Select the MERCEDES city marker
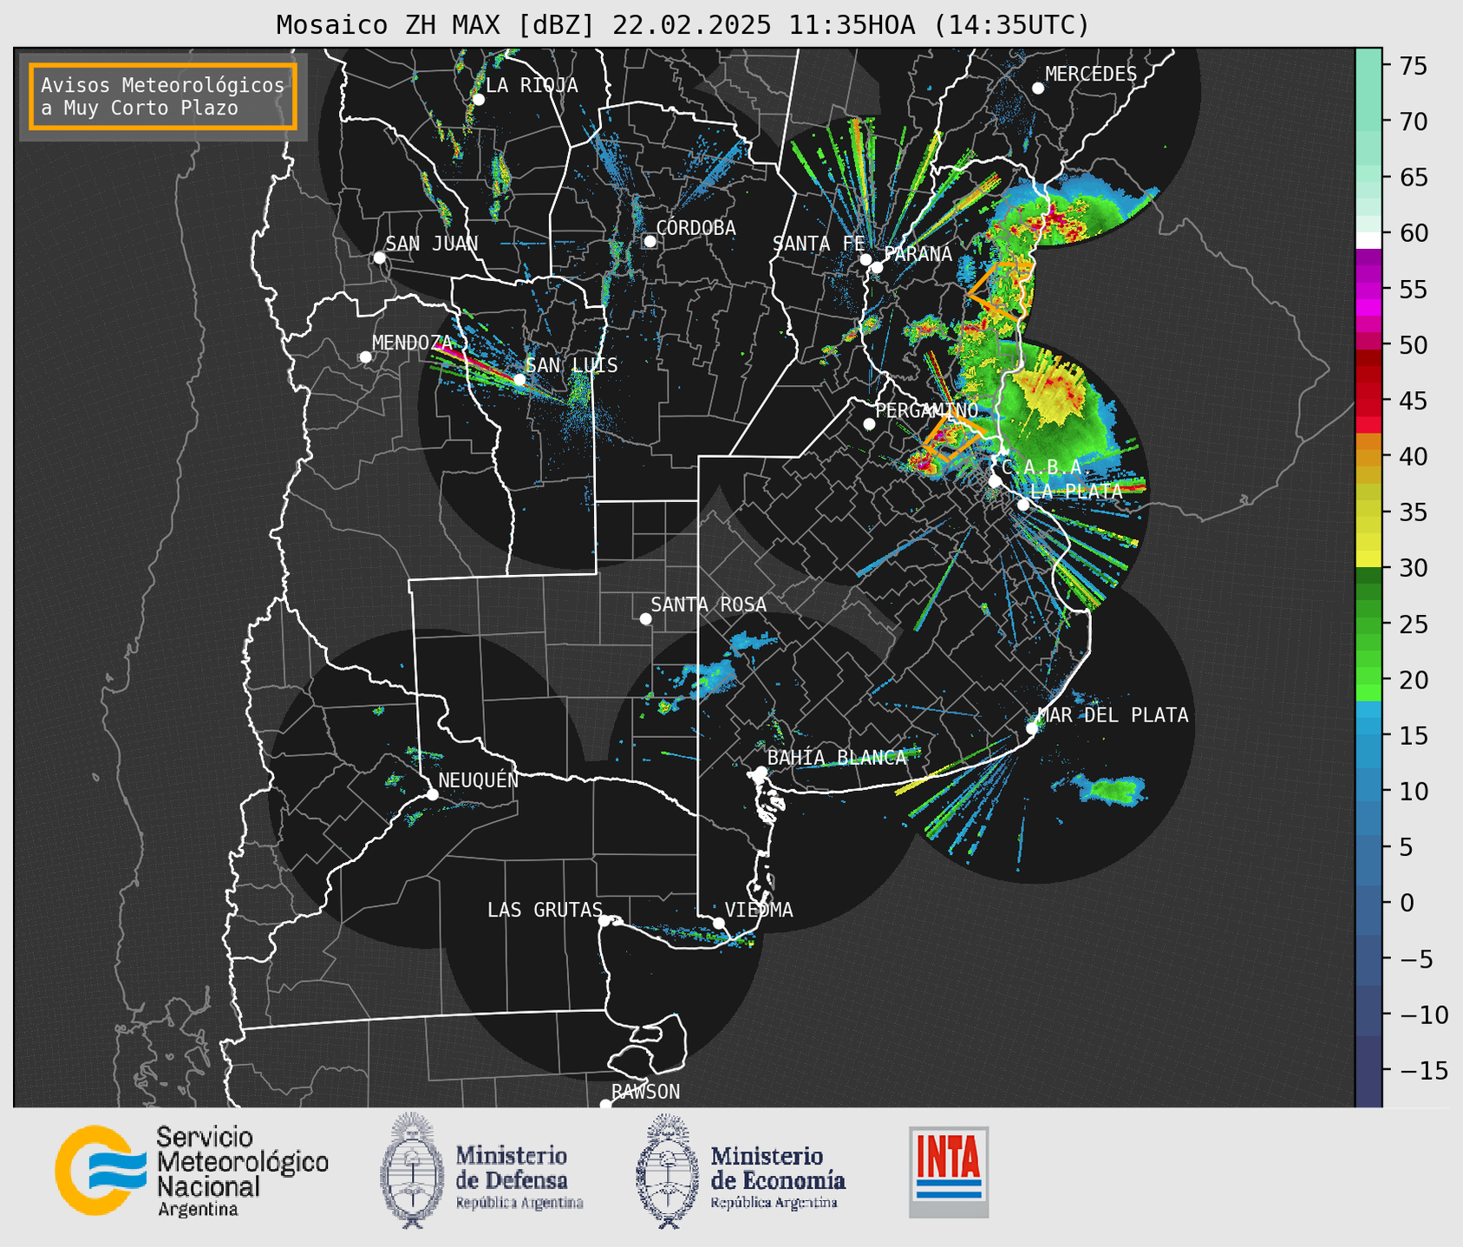Image resolution: width=1463 pixels, height=1247 pixels. pos(1038,88)
